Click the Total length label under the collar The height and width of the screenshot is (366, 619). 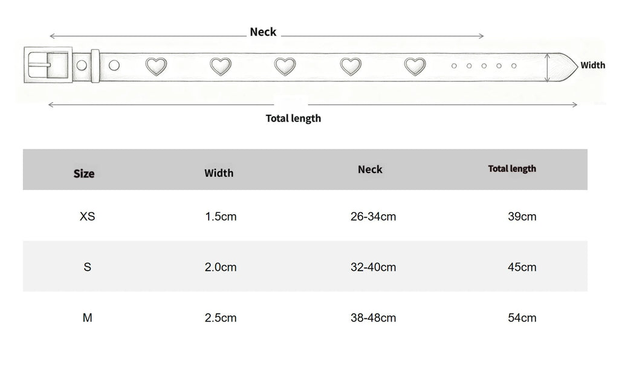pos(293,118)
